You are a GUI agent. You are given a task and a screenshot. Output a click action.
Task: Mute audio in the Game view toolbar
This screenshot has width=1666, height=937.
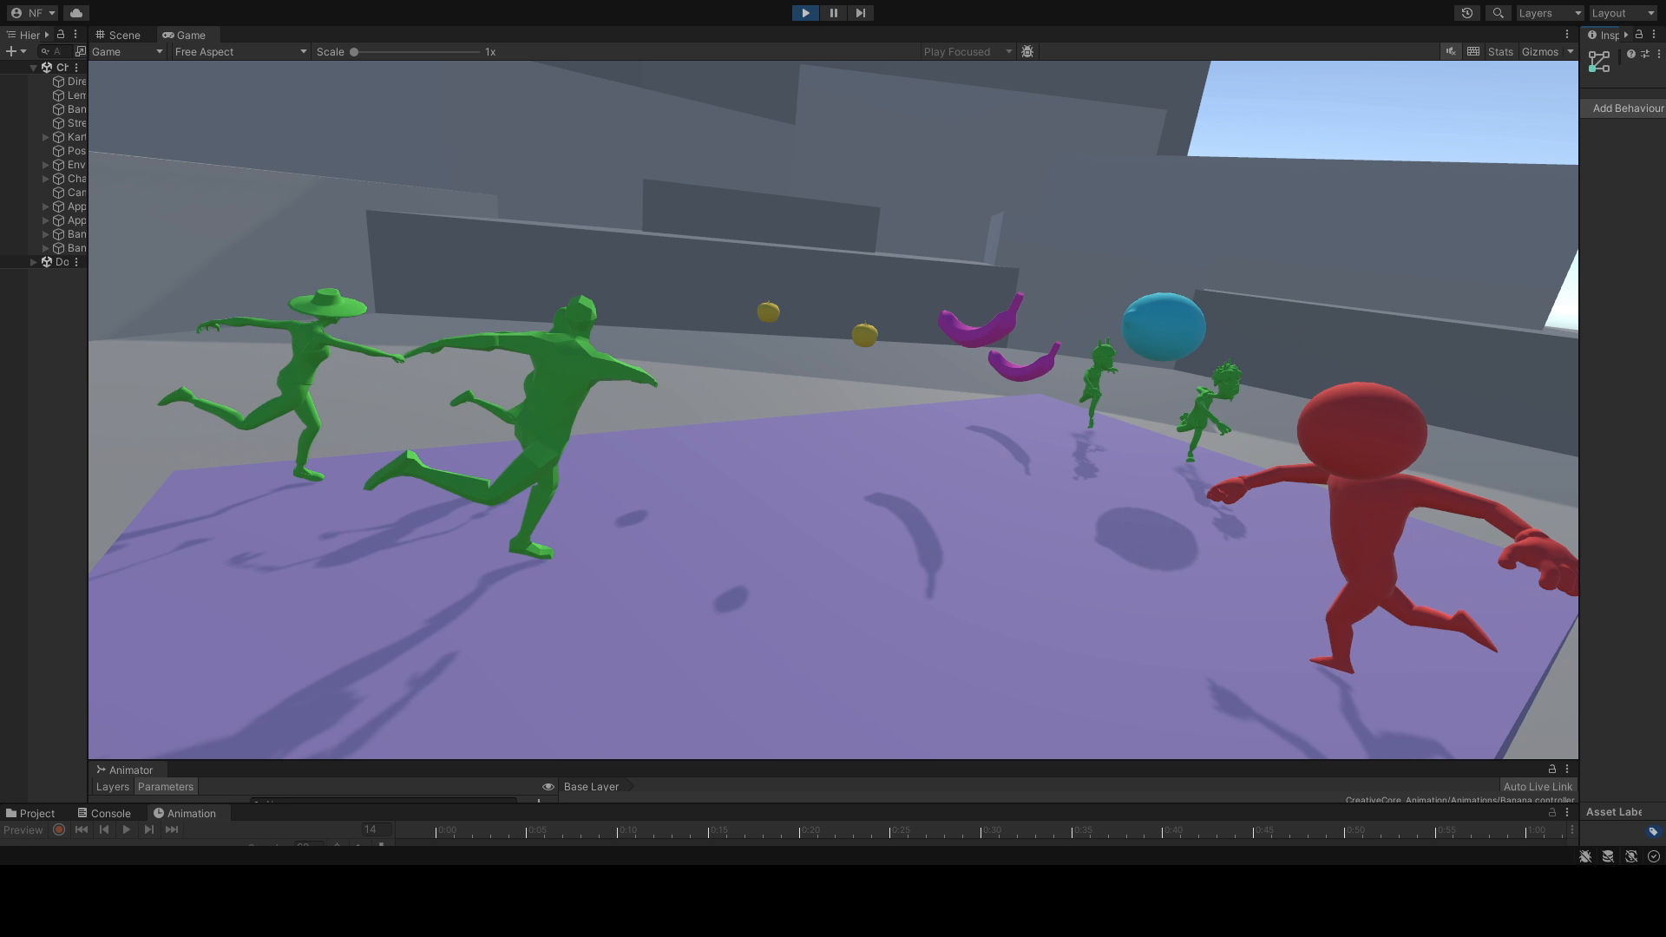coord(1451,51)
